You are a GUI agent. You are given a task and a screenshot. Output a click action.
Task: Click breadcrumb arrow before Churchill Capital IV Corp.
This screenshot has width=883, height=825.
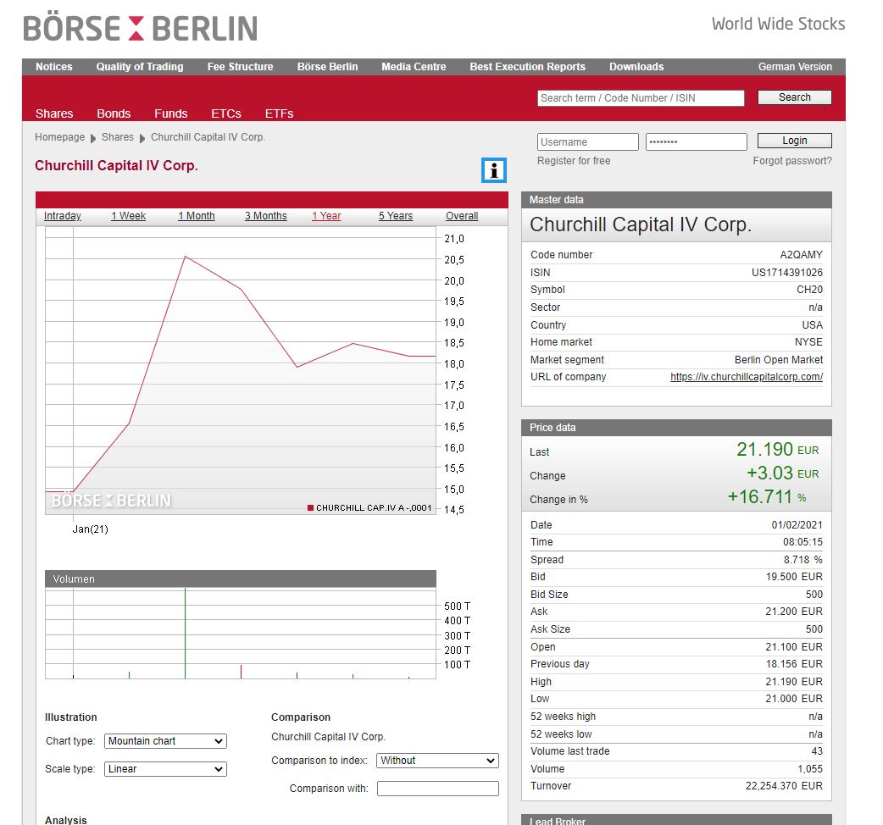(142, 138)
